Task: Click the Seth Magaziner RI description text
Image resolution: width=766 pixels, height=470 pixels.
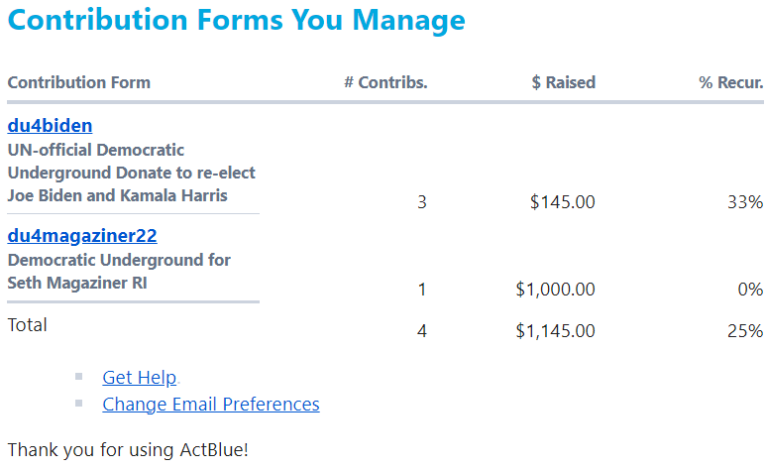Action: click(x=119, y=272)
